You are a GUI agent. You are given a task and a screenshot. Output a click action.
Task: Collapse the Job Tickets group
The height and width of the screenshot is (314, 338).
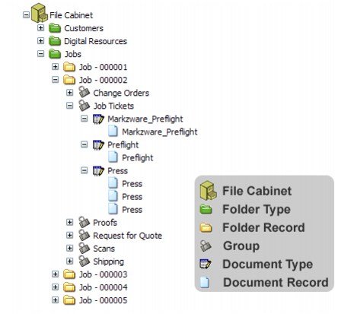click(x=69, y=106)
